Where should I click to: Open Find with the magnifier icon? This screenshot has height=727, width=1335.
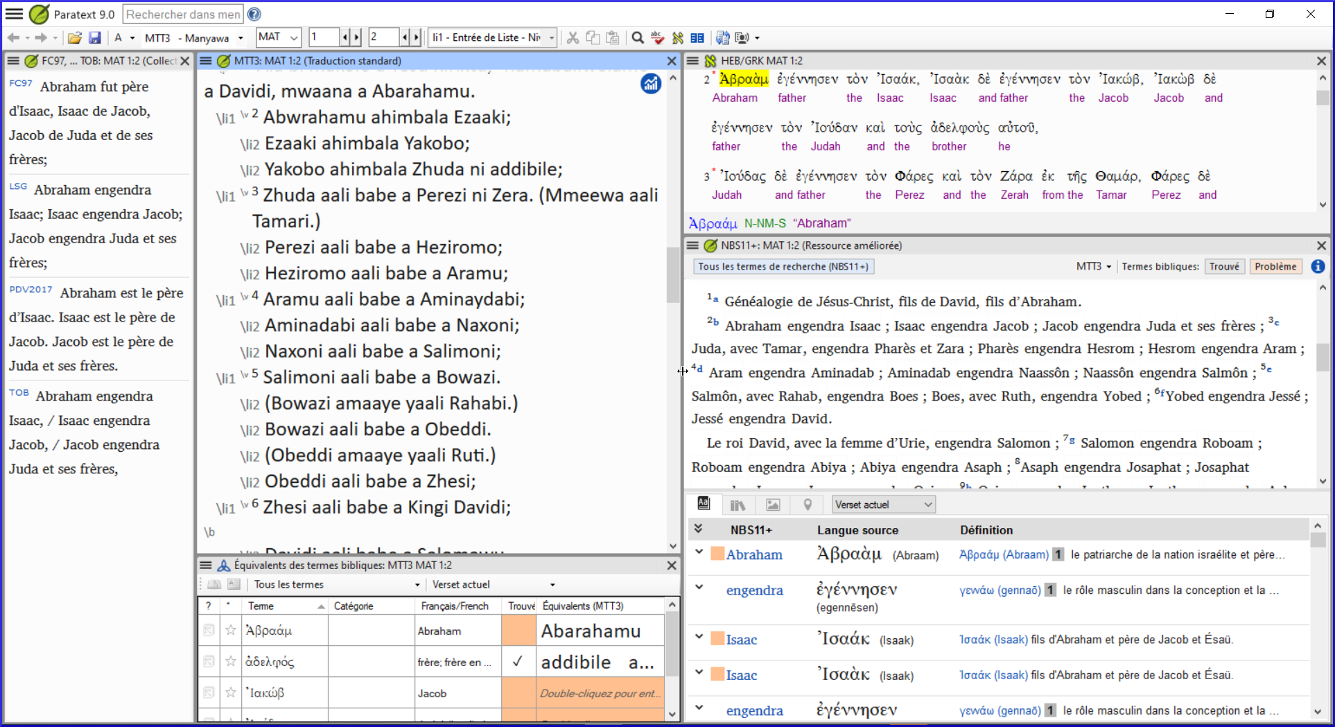click(638, 37)
